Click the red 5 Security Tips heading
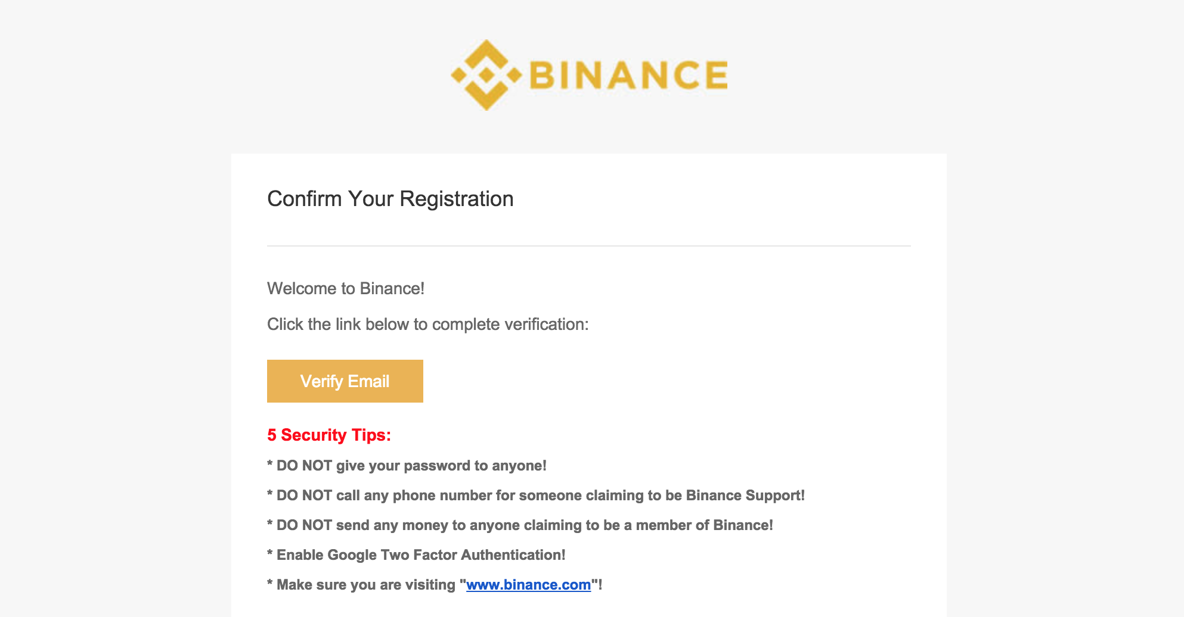1184x617 pixels. tap(329, 435)
